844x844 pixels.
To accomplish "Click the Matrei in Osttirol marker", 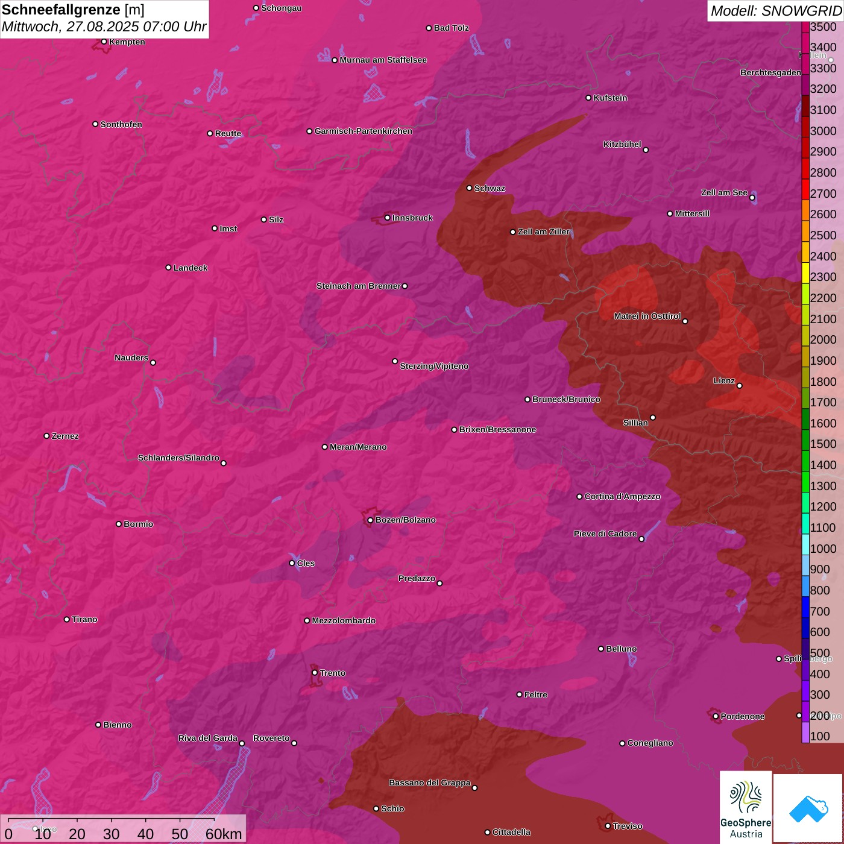I will pos(685,321).
